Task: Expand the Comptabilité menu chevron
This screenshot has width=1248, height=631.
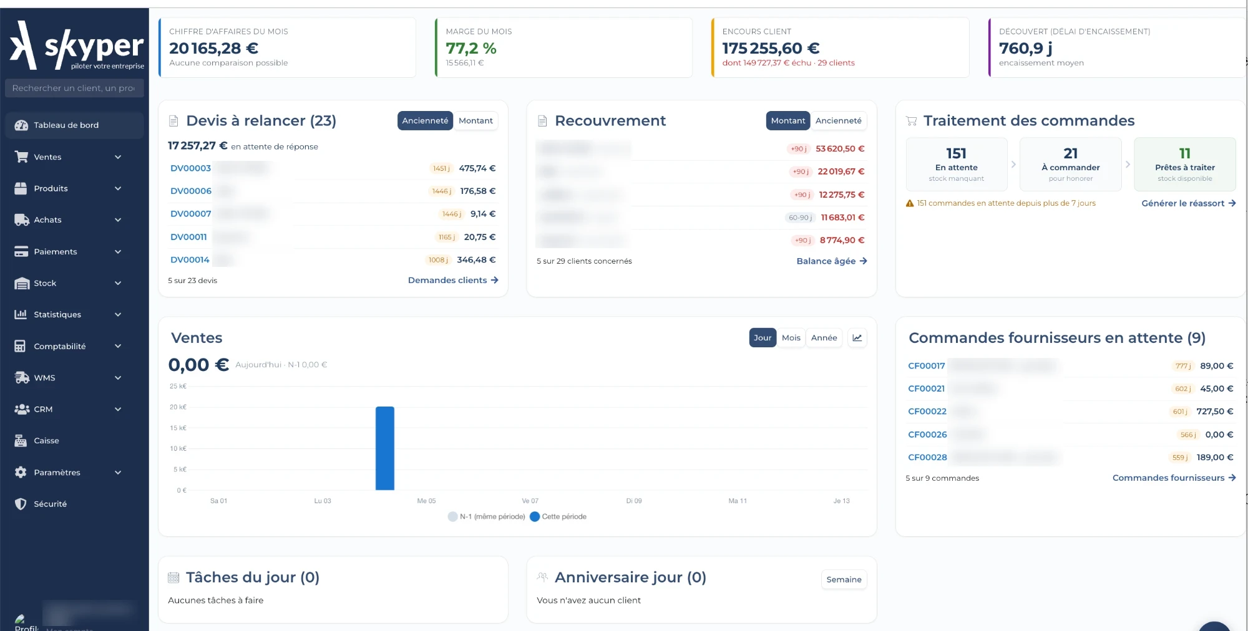Action: pyautogui.click(x=118, y=346)
